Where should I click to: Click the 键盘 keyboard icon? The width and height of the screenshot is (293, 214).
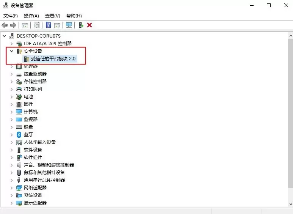(x=19, y=127)
